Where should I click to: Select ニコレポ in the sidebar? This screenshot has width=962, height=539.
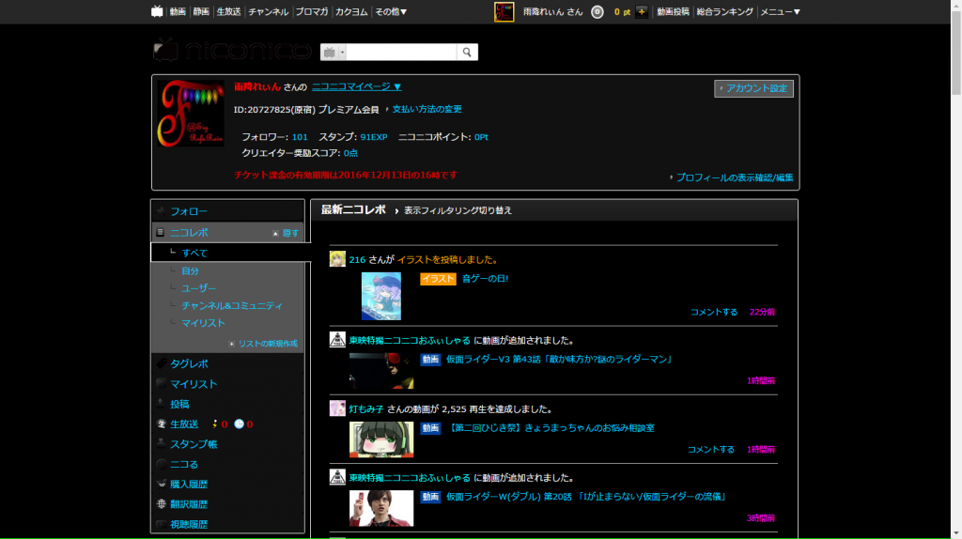[189, 233]
